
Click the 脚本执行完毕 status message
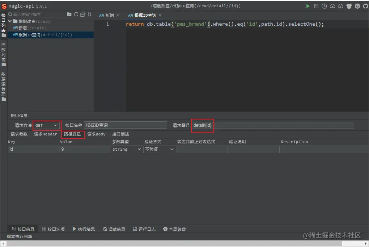20,236
